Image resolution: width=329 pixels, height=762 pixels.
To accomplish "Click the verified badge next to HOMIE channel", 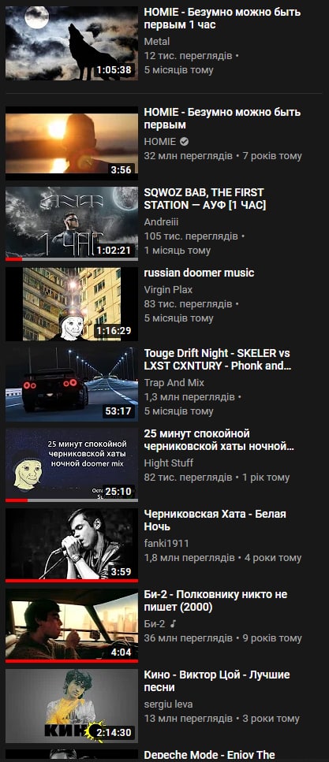I will 184,142.
